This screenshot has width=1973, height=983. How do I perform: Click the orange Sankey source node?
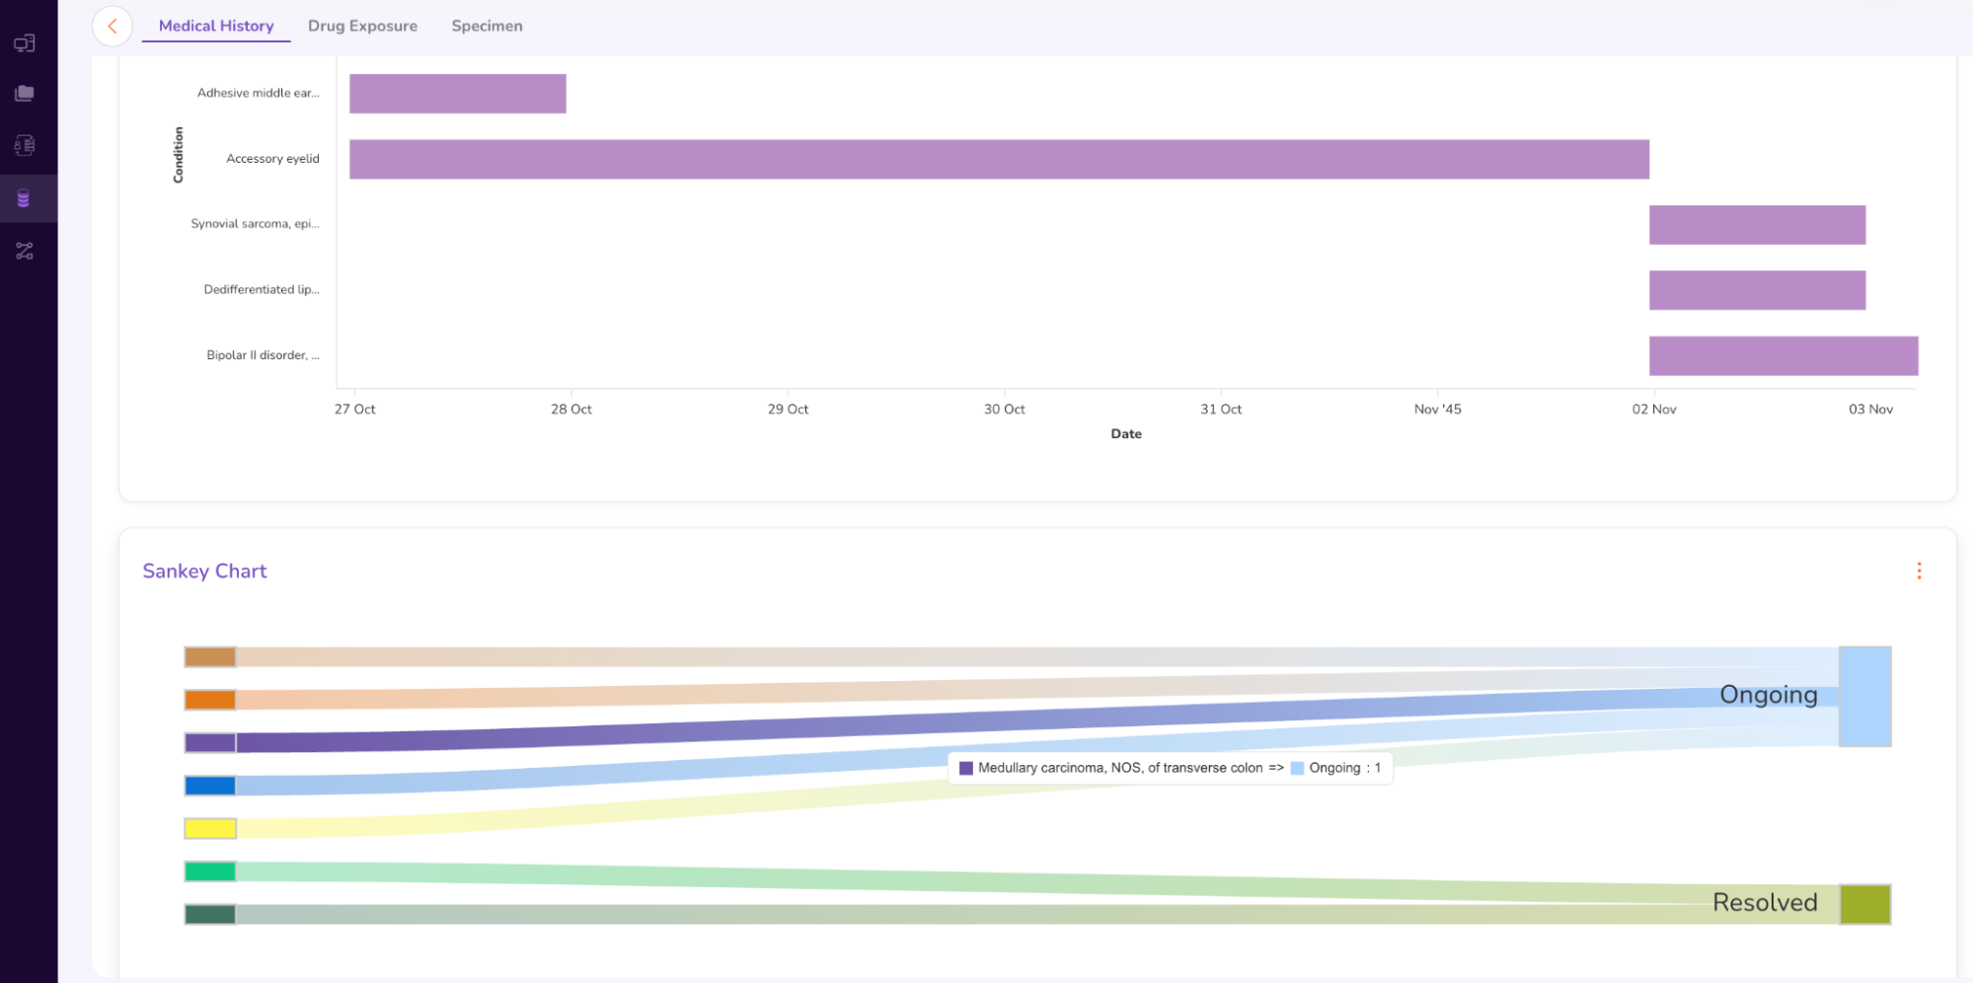[210, 701]
